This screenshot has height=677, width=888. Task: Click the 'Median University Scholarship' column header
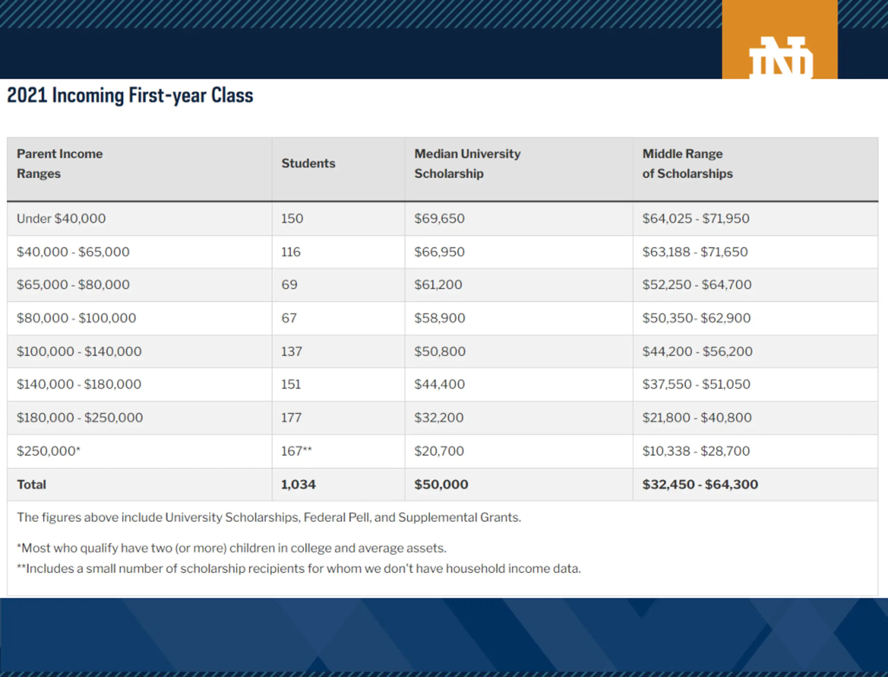coord(468,164)
